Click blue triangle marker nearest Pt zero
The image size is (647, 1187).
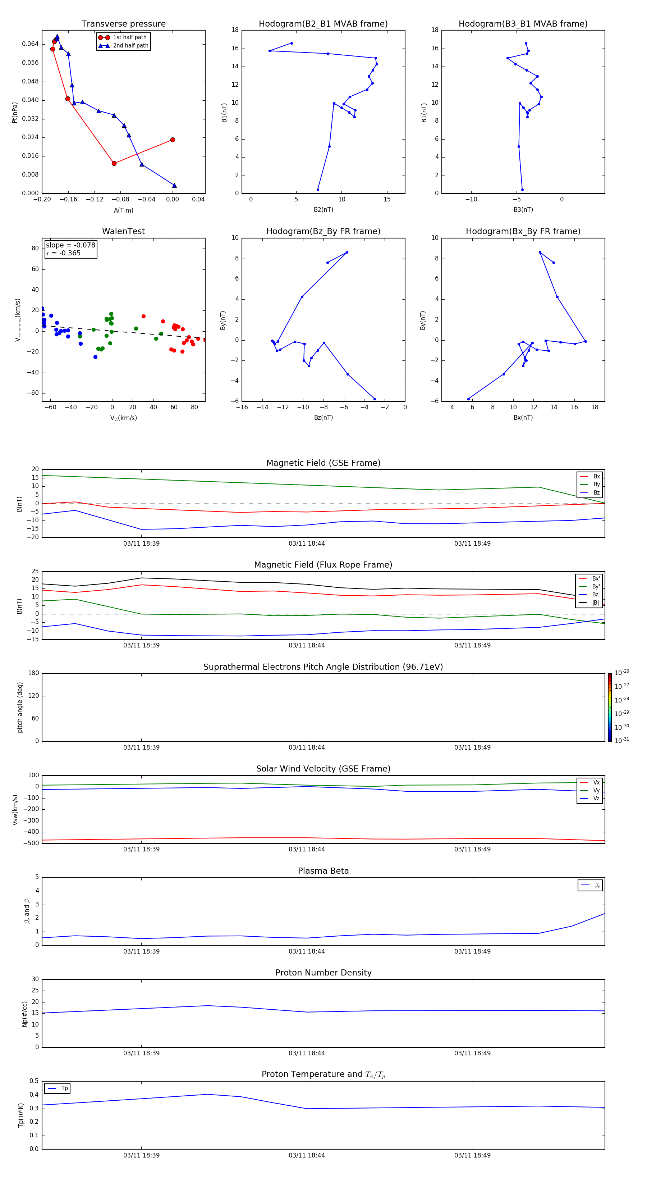click(174, 185)
